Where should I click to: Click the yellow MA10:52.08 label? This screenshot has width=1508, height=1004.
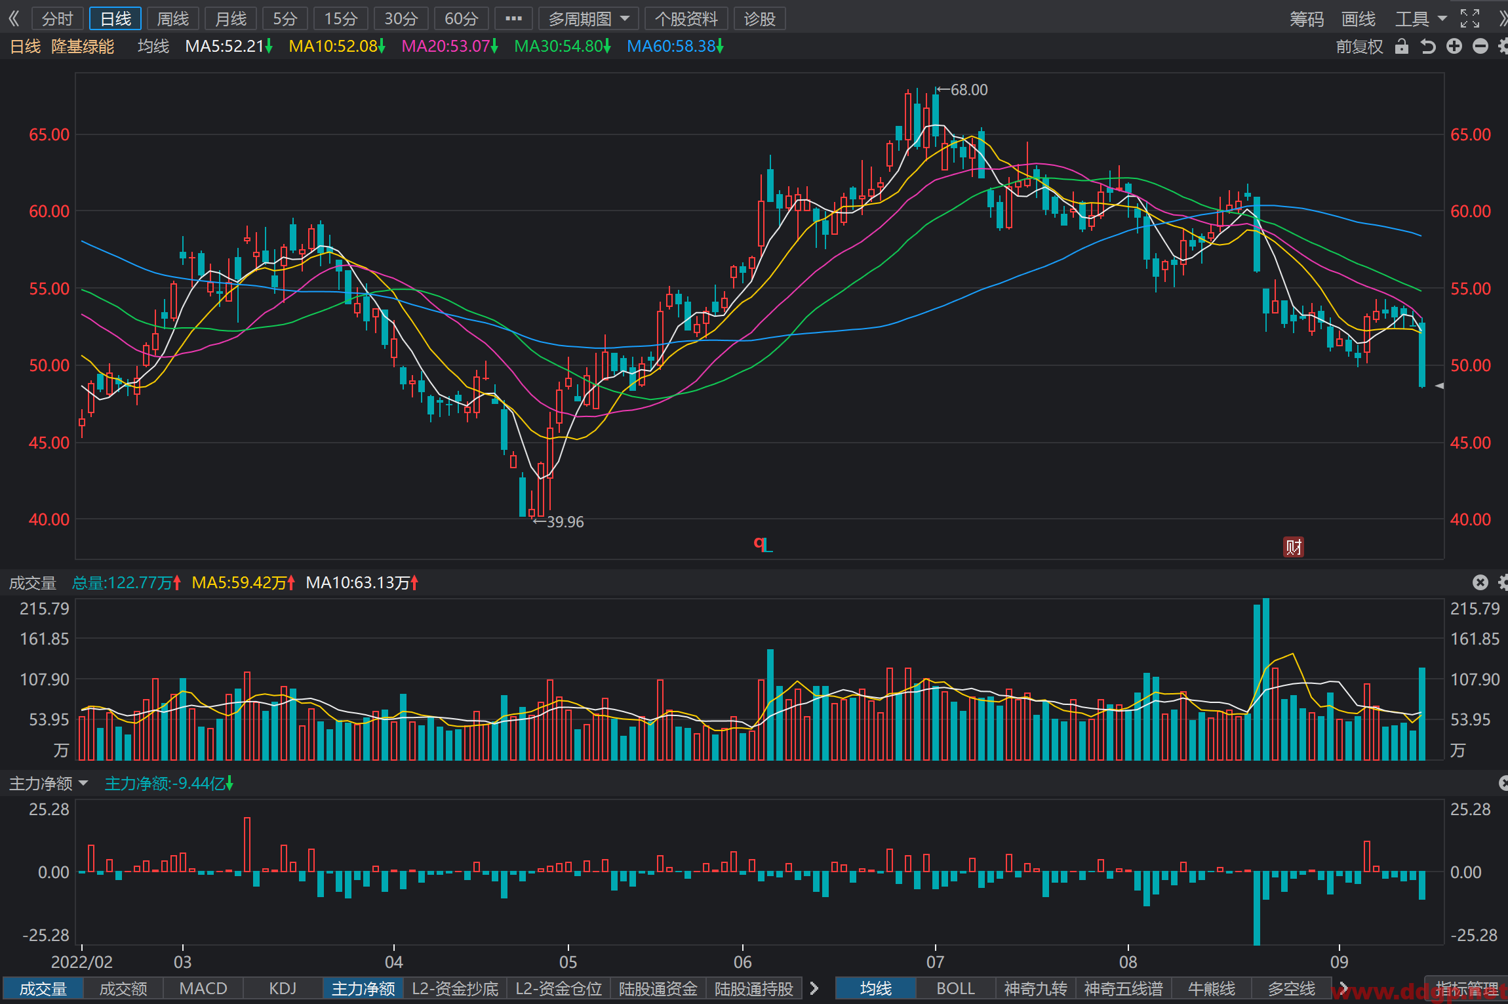[x=337, y=47]
